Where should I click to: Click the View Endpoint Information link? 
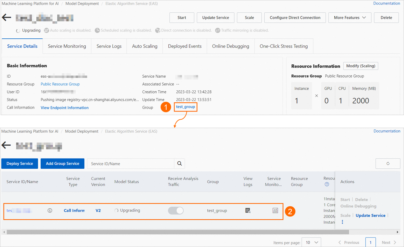64,108
